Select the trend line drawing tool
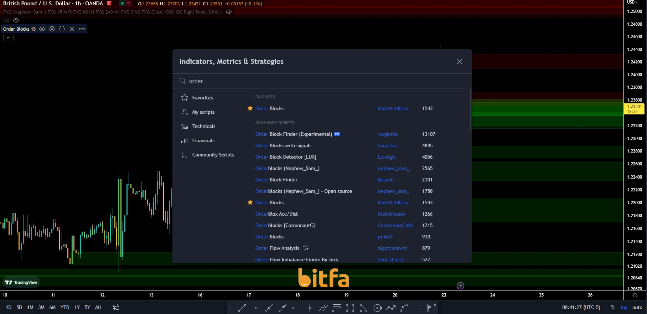 242,308
